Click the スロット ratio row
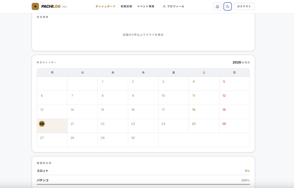The height and width of the screenshot is (188, 294). (x=143, y=171)
